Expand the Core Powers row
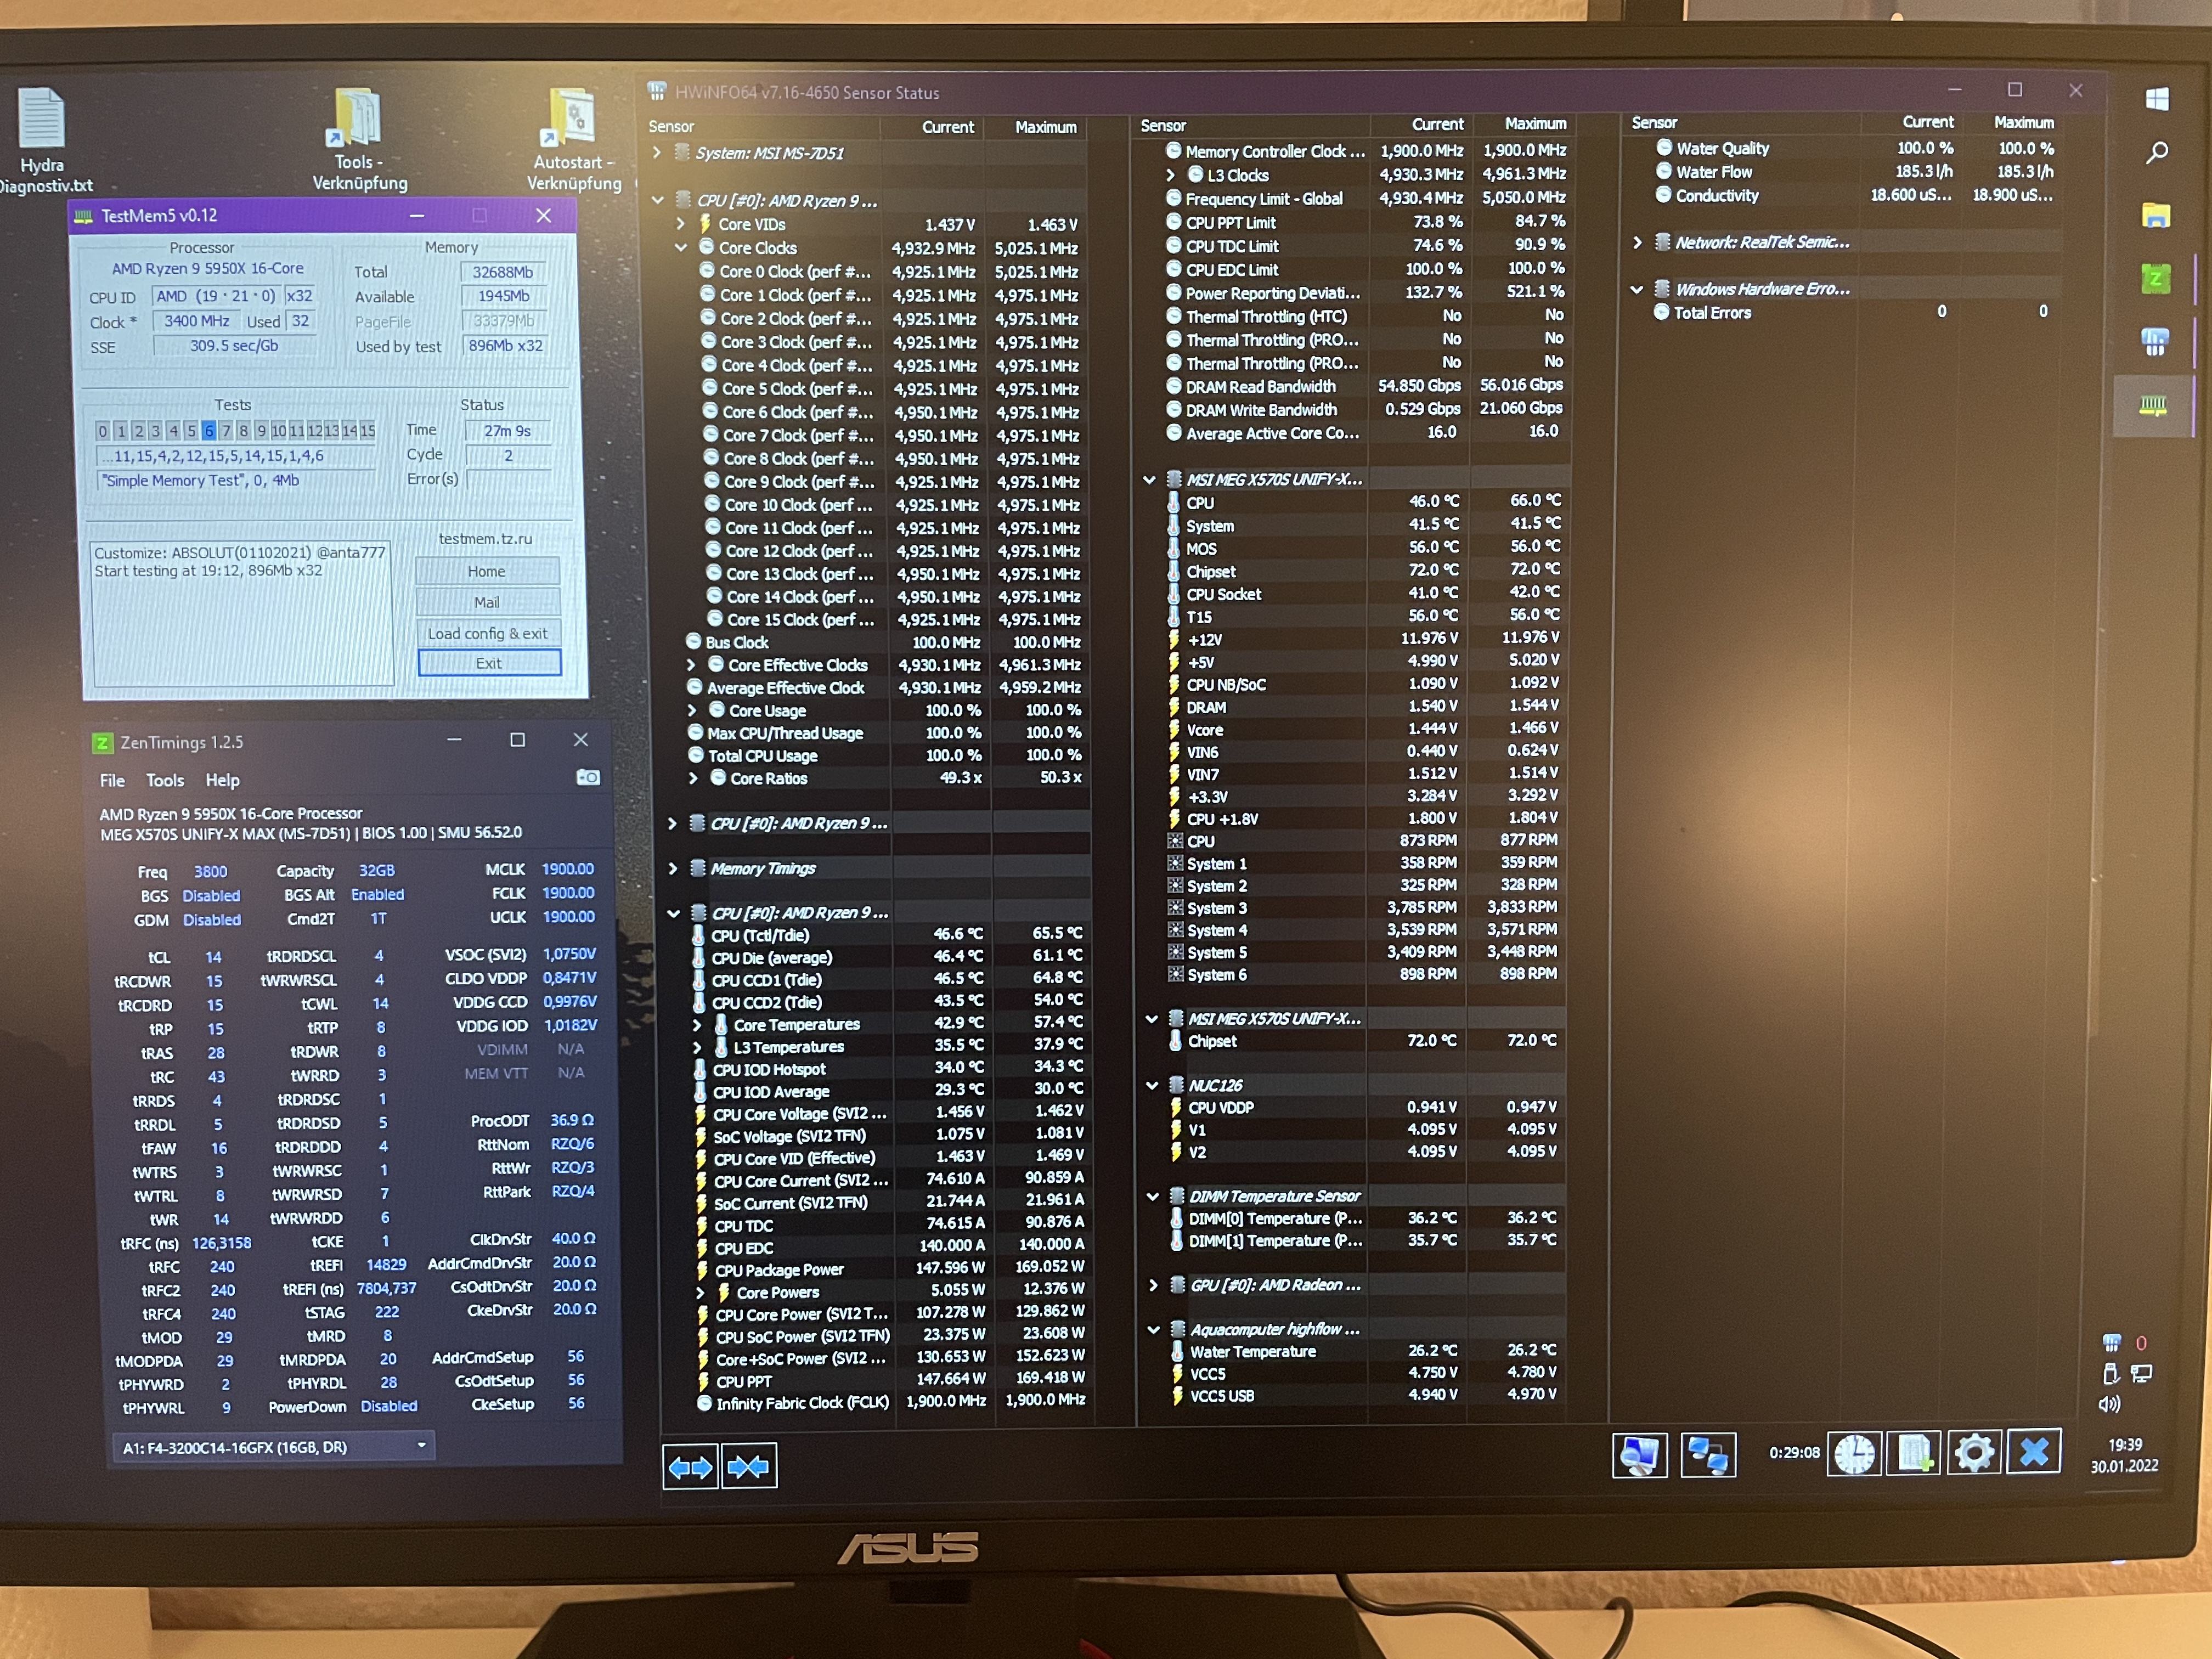Image resolution: width=2212 pixels, height=1659 pixels. 700,1292
